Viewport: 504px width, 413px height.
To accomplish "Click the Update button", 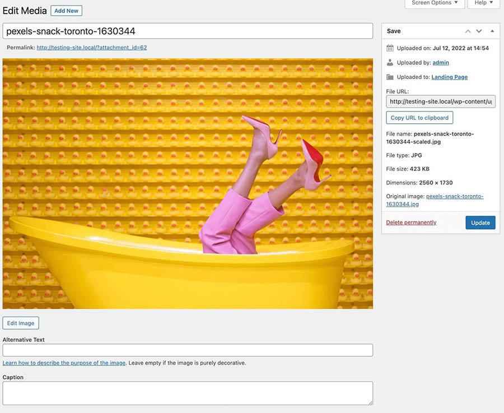I will click(480, 222).
